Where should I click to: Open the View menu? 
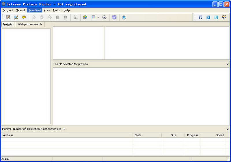(47, 10)
